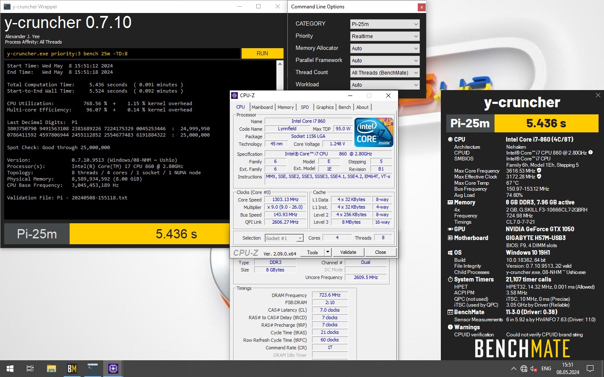
Task: Expand the Memory Allocator dropdown
Action: (x=385, y=48)
